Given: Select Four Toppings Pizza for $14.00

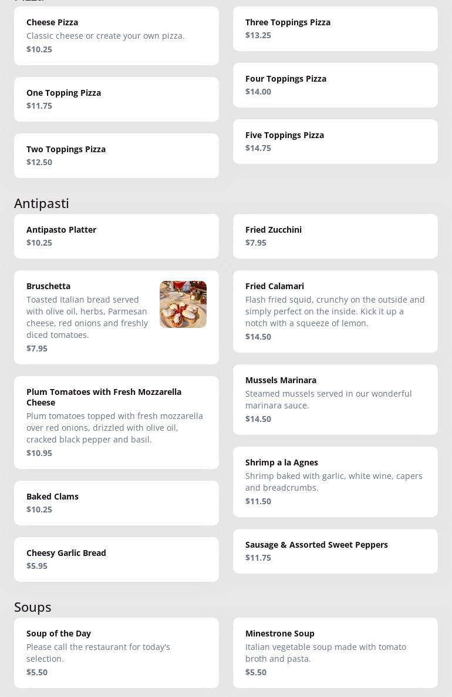Looking at the screenshot, I should click(335, 85).
